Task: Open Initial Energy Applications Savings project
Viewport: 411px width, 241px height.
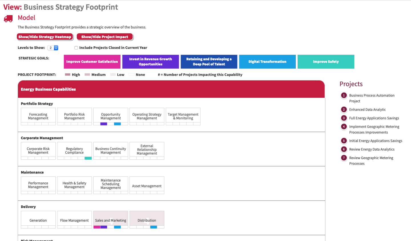Action: coord(376,141)
